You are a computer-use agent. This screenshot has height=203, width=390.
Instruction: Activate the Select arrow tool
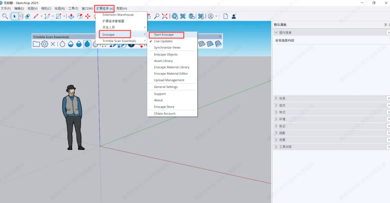tap(14, 16)
